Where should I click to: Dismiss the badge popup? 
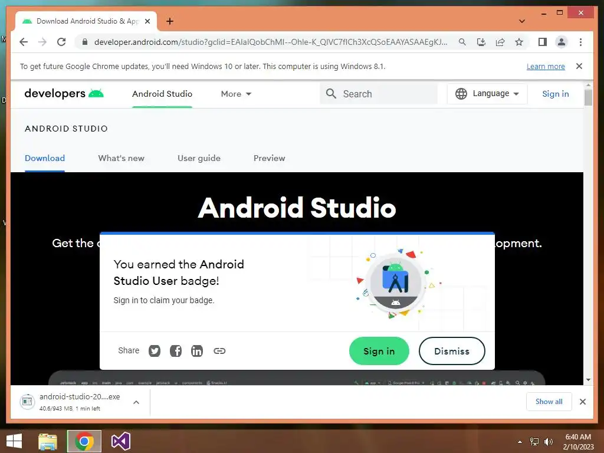point(452,351)
